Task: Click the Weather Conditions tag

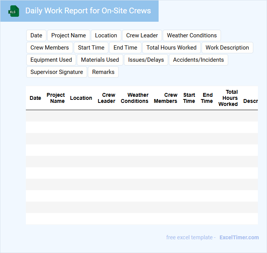Action: pyautogui.click(x=192, y=35)
